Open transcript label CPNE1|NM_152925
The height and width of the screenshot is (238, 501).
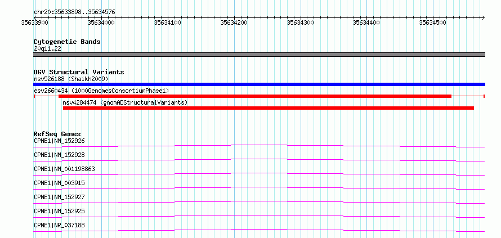tap(60, 211)
